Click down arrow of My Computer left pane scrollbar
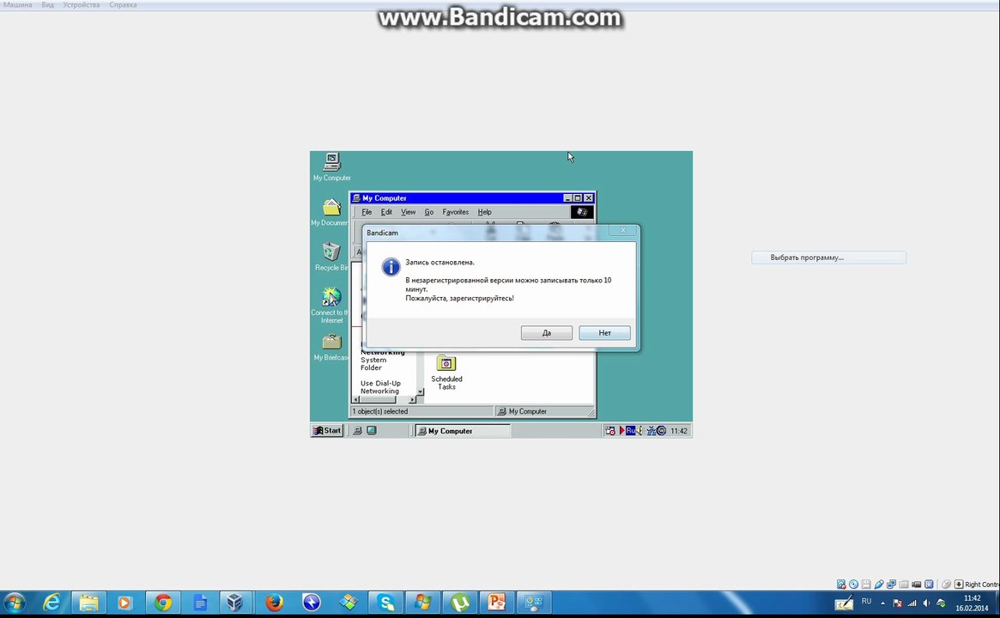Screen dimensions: 1000x618 (x=420, y=391)
